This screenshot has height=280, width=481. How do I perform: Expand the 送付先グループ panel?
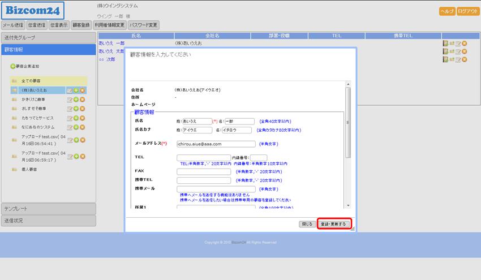click(x=48, y=37)
